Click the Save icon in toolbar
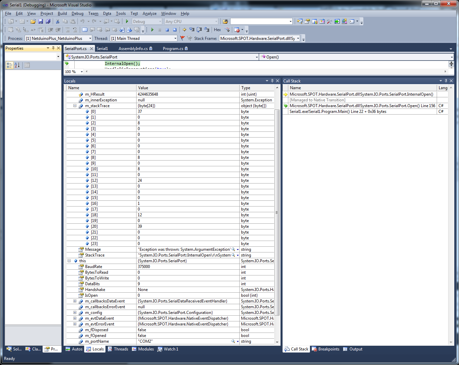Image resolution: width=459 pixels, height=365 pixels. (41, 21)
